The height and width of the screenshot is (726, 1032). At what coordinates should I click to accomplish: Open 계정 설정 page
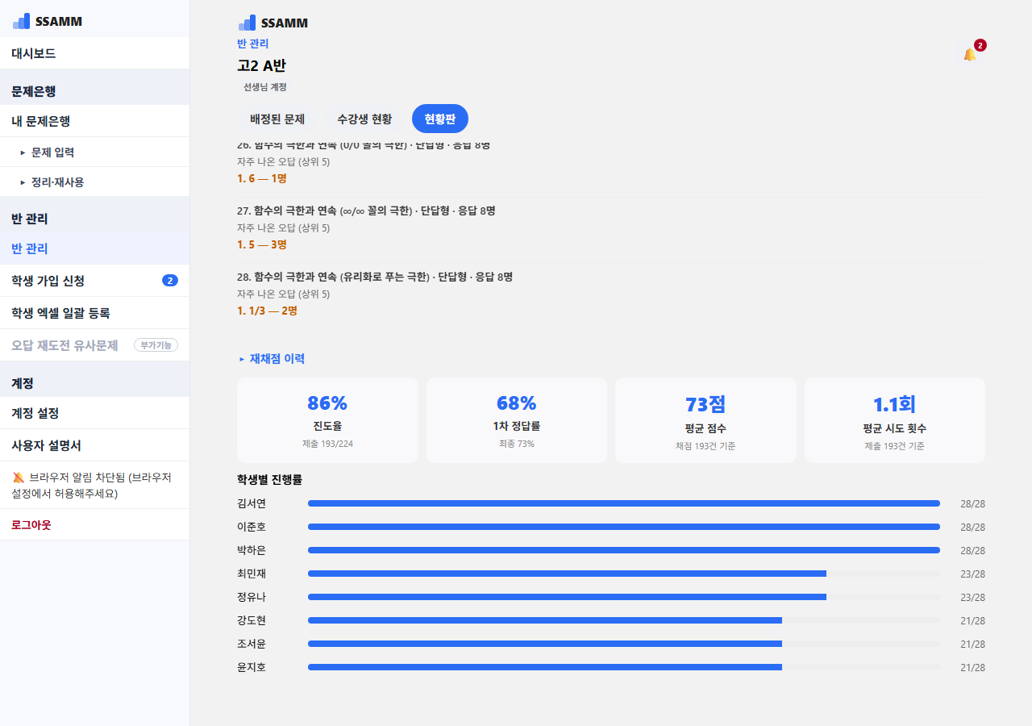pyautogui.click(x=94, y=413)
